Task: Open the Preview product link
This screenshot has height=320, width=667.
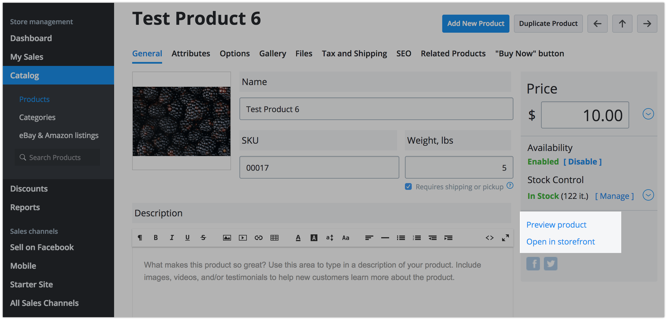Action: tap(556, 225)
